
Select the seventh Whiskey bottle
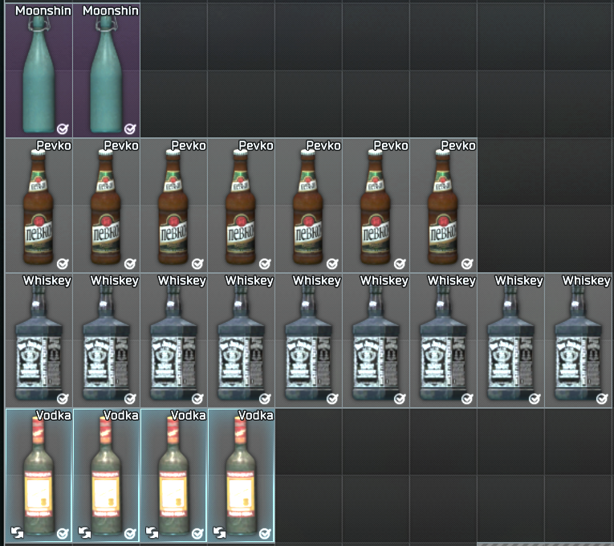pos(443,340)
